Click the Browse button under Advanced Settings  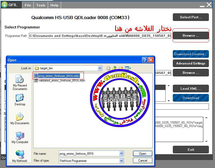(x=191, y=72)
